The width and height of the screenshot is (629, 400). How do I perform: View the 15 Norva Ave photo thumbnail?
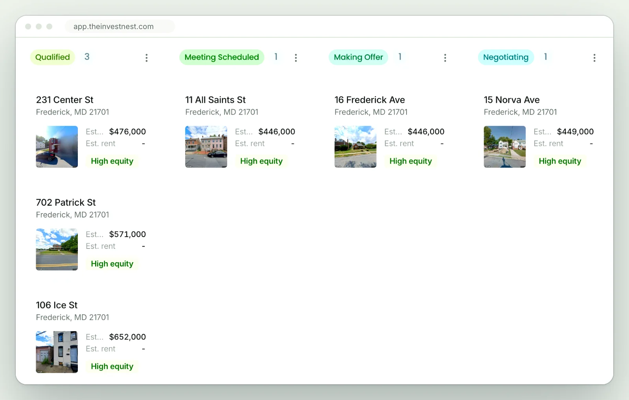tap(505, 147)
